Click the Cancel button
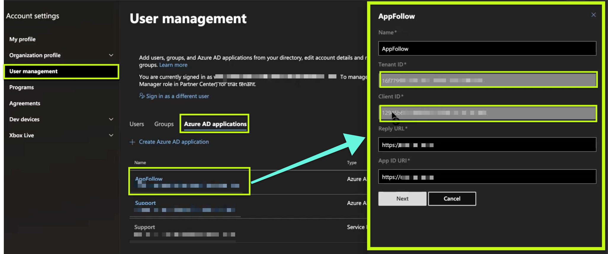The height and width of the screenshot is (254, 608). (452, 199)
